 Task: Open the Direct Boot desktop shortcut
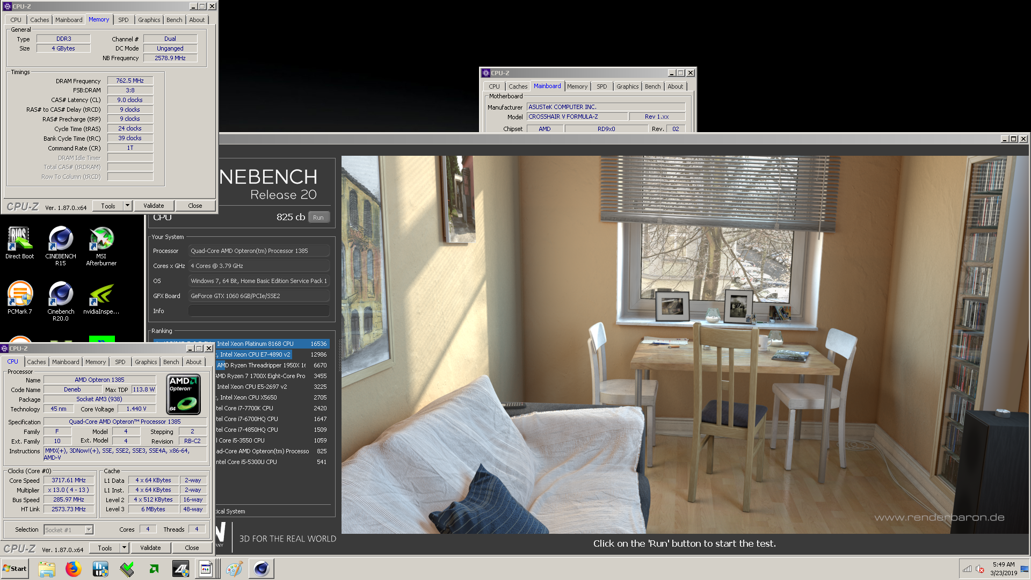tap(20, 243)
